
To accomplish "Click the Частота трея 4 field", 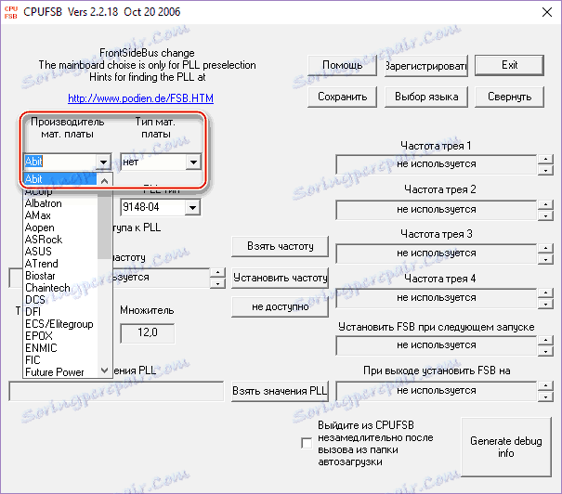I will click(x=437, y=298).
